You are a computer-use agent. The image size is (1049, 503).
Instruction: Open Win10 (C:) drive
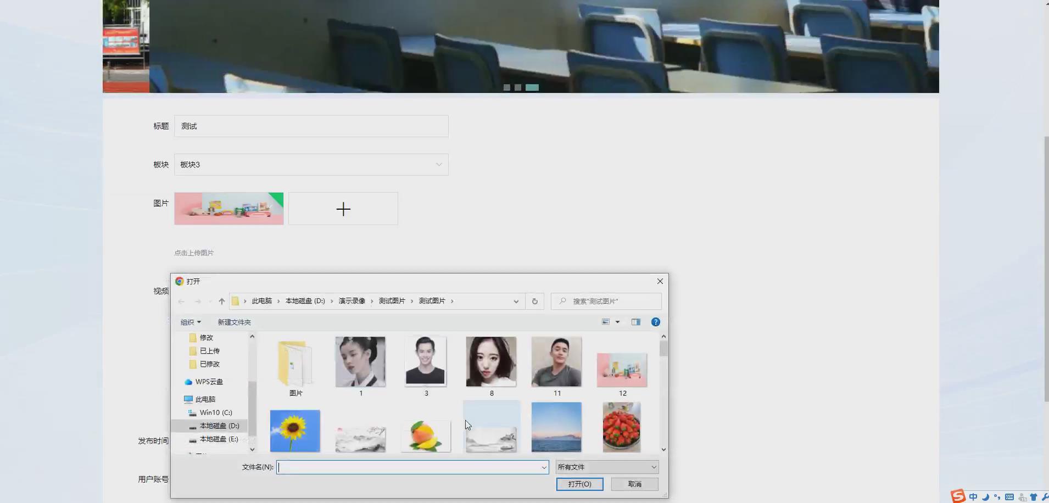tap(210, 412)
